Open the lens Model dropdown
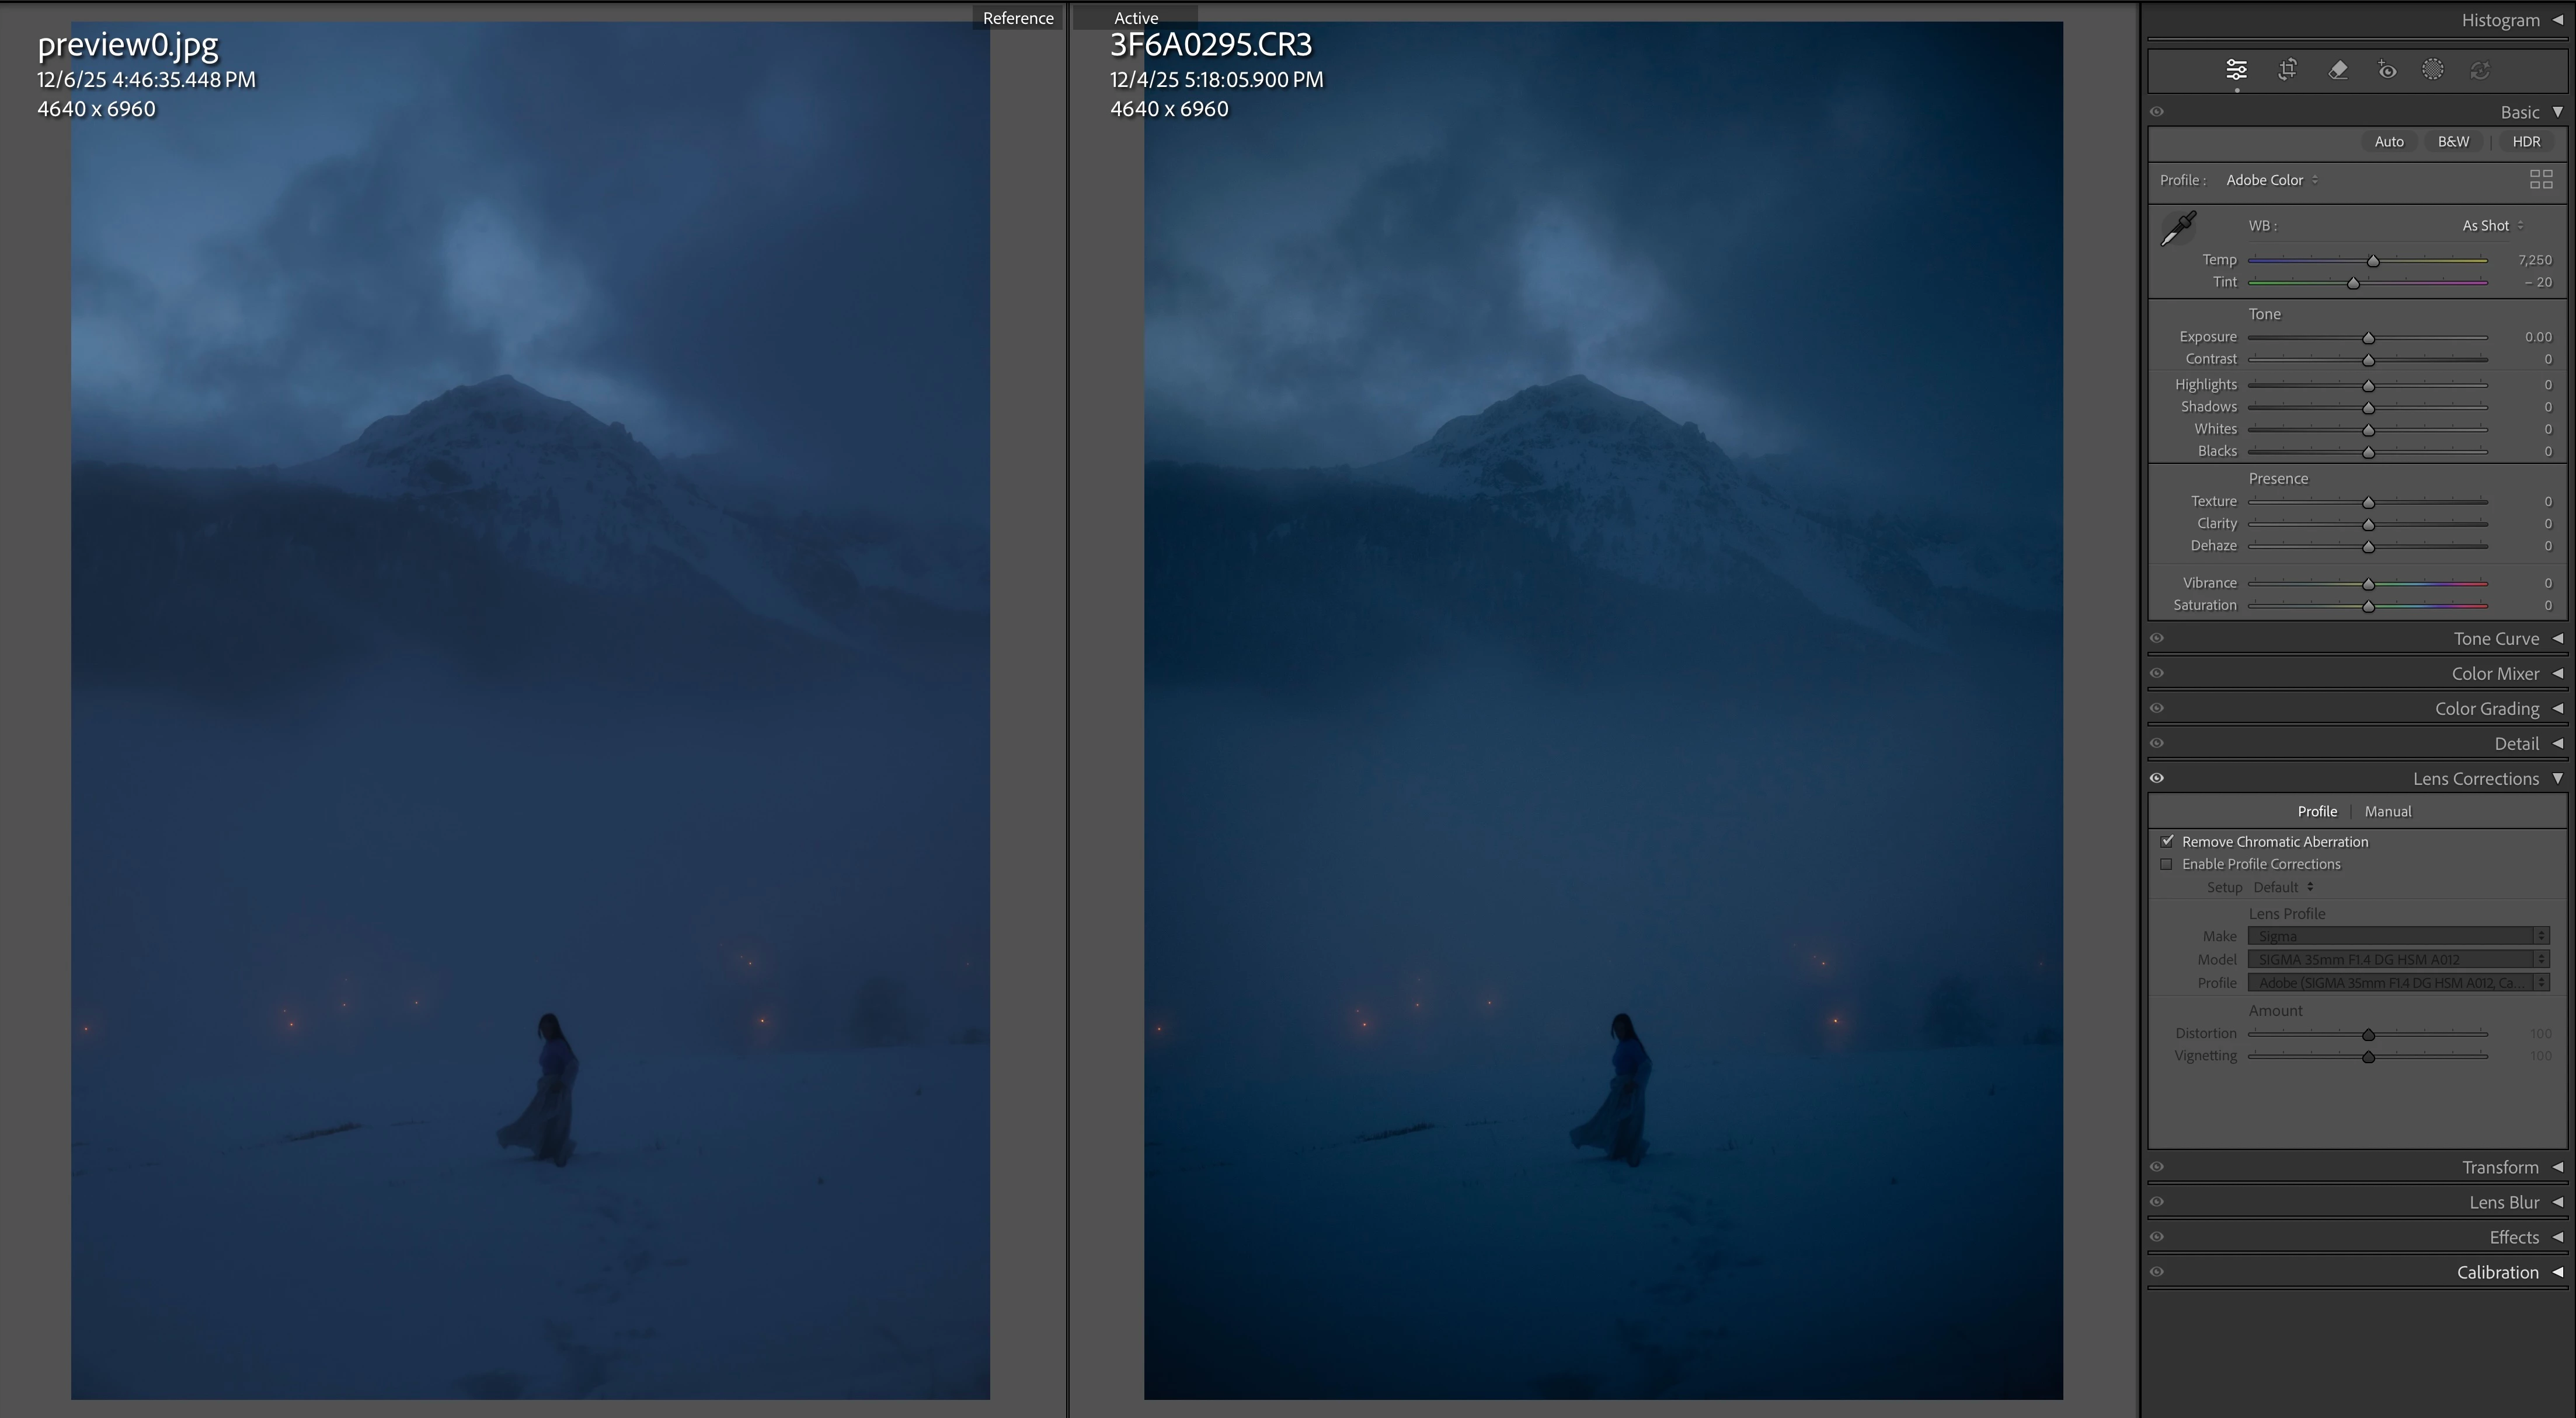Image resolution: width=2576 pixels, height=1418 pixels. (x=2398, y=959)
